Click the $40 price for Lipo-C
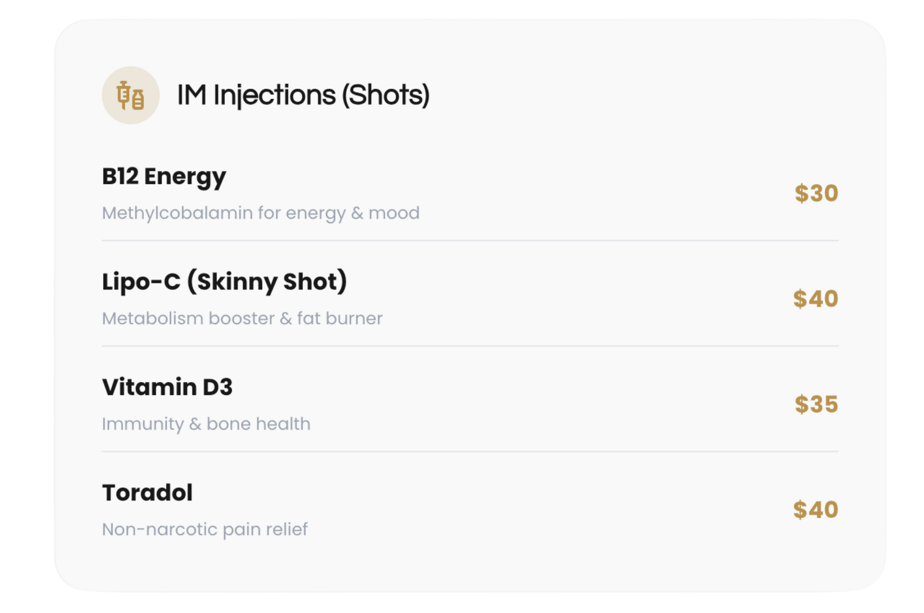Screen dimensions: 924x613 (816, 299)
